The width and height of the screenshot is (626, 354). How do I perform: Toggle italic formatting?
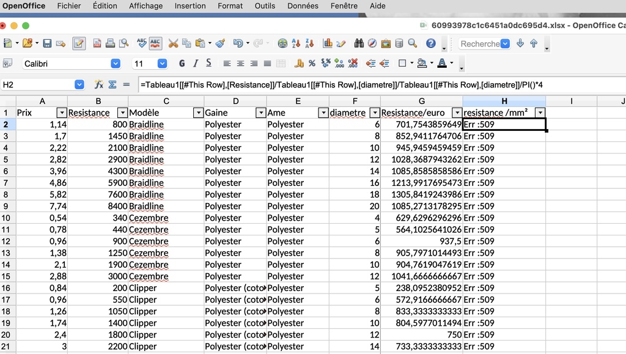click(x=196, y=64)
